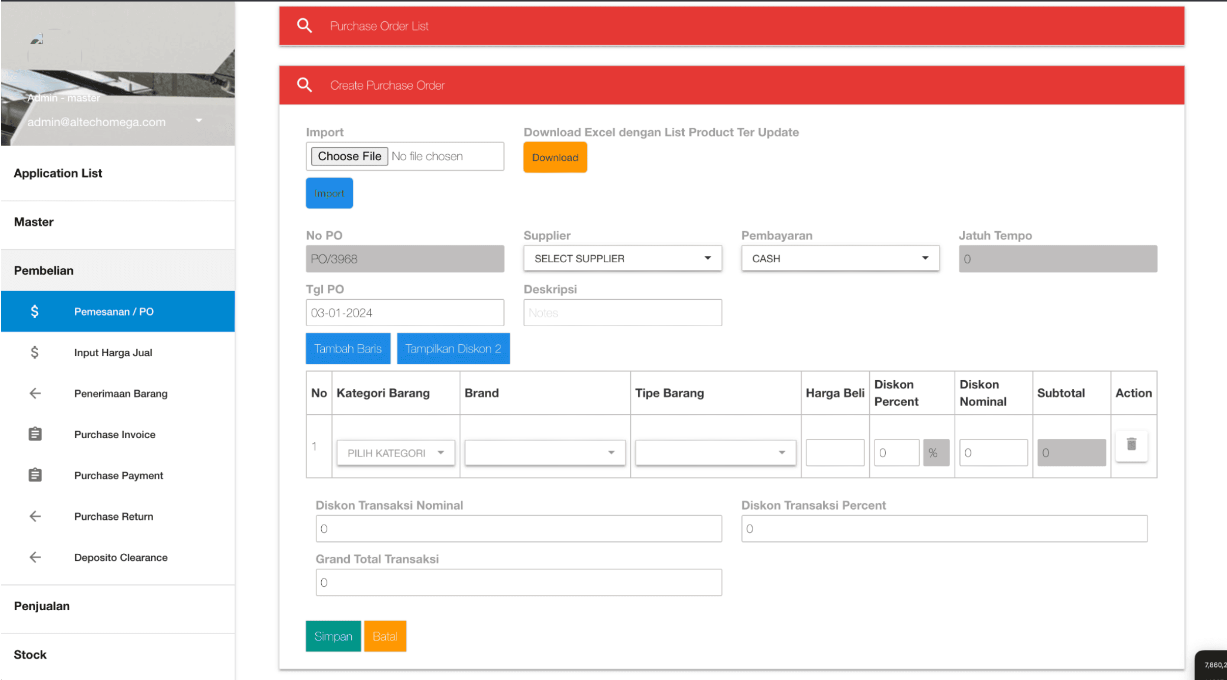Select Pemesanan / PO menu item
1227x680 pixels.
click(118, 311)
